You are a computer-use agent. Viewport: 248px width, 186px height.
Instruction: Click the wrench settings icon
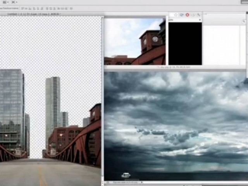coord(198,15)
